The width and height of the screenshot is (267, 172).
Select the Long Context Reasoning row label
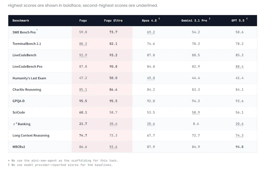31,135
